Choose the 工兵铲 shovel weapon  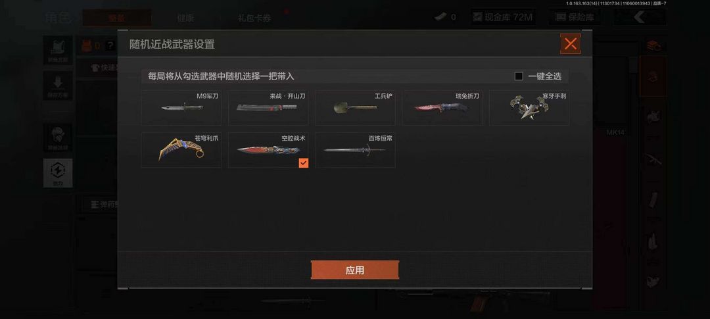tap(355, 107)
